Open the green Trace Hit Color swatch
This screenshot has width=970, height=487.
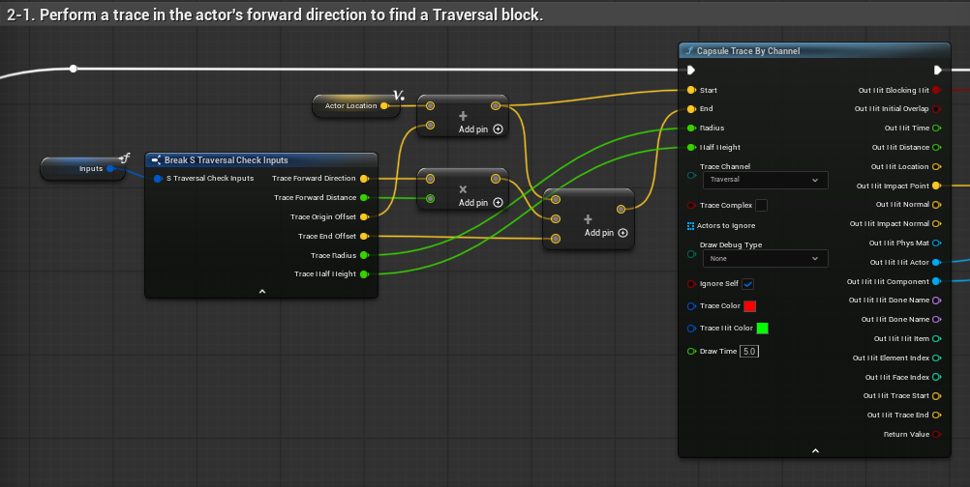coord(763,329)
